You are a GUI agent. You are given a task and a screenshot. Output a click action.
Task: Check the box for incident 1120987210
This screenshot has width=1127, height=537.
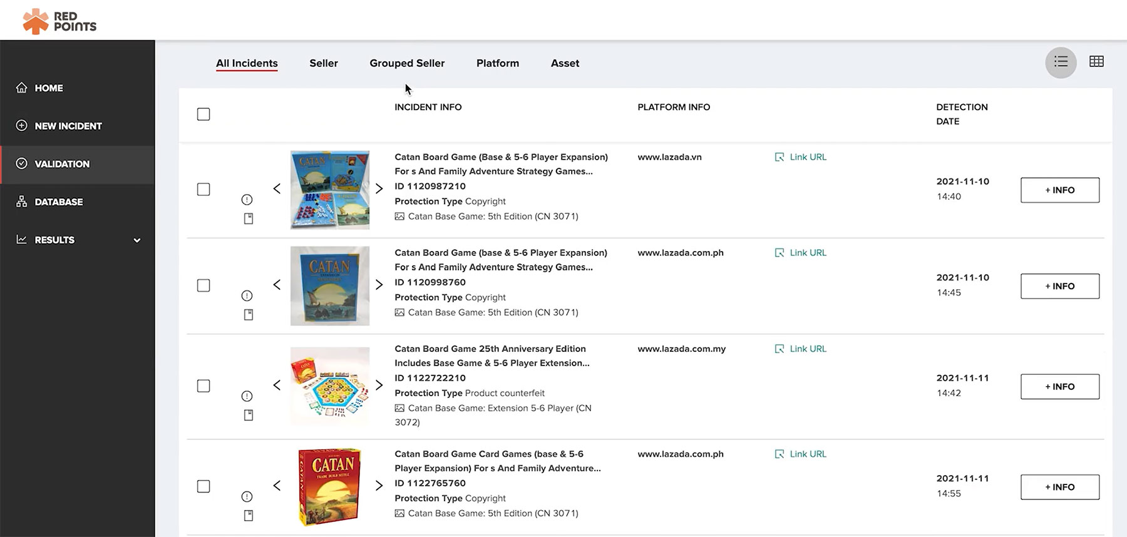click(x=203, y=189)
